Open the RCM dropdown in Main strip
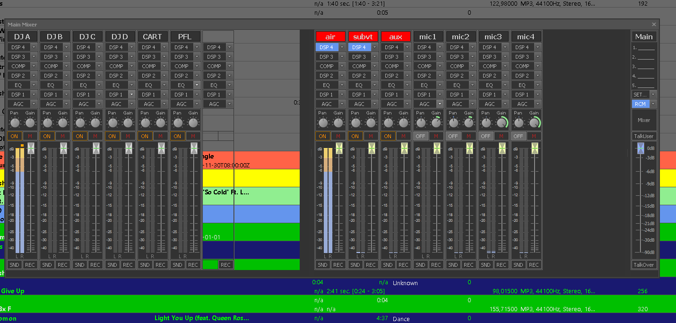 653,104
